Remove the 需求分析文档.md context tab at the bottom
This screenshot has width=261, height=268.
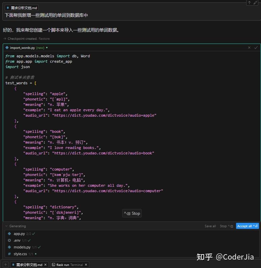tap(45, 265)
